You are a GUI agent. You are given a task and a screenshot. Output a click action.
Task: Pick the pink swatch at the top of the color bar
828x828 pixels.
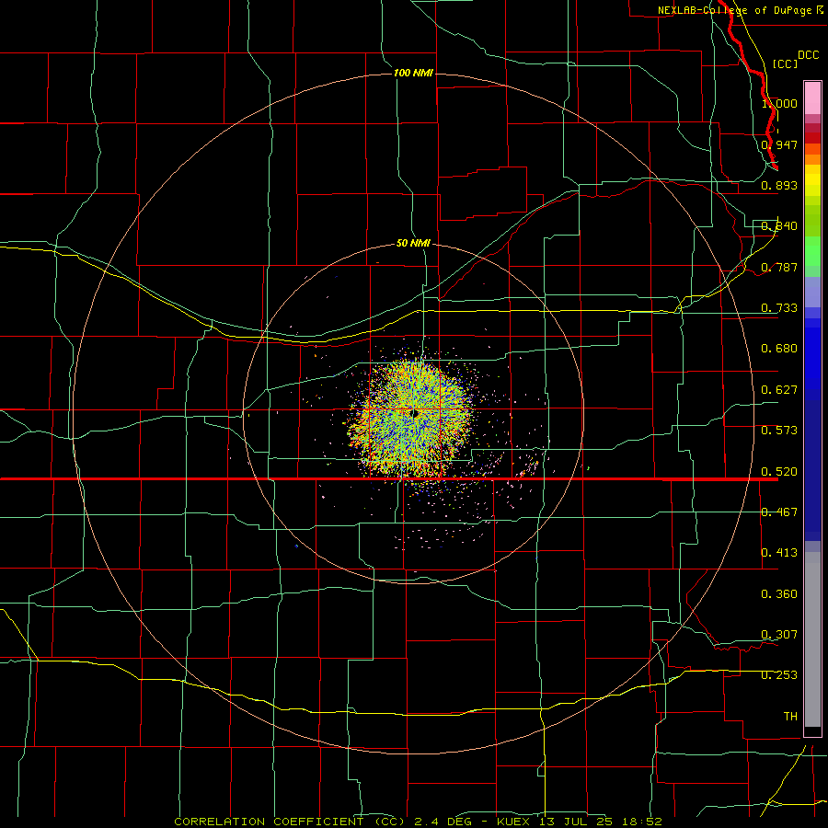click(x=812, y=98)
